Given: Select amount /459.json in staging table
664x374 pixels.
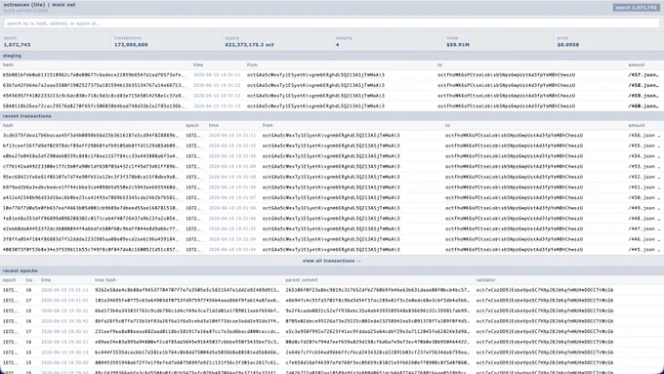Looking at the screenshot, I should click(643, 96).
